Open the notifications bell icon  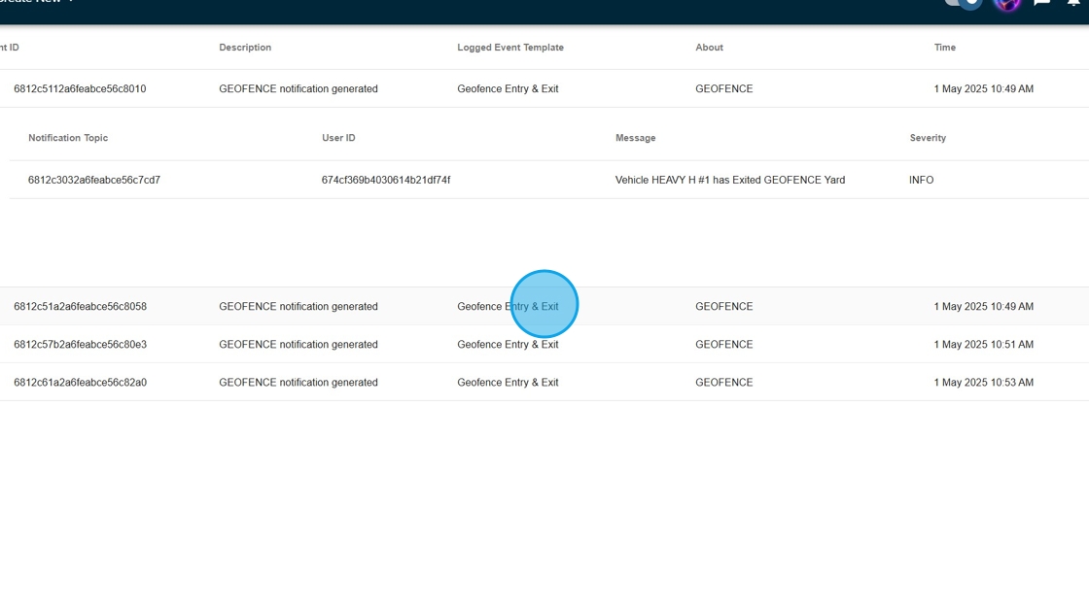1074,3
